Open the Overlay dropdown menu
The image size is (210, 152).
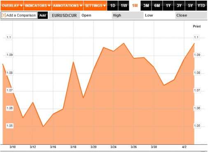click(x=12, y=6)
